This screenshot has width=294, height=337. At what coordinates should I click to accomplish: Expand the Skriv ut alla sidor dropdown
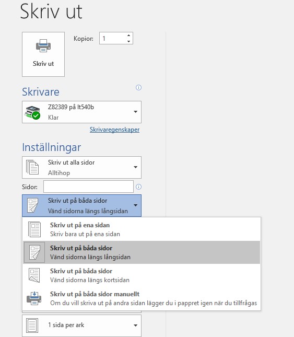point(81,167)
